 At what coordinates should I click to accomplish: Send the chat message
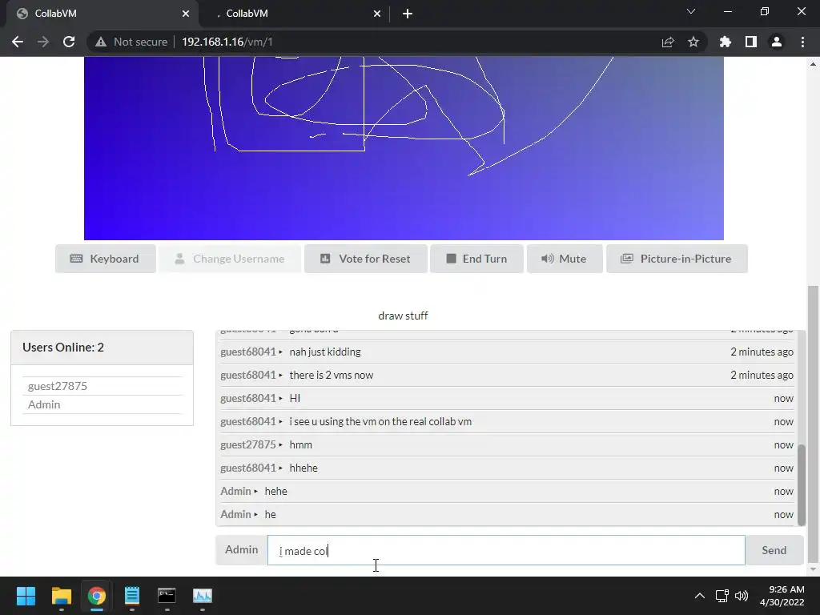(774, 550)
